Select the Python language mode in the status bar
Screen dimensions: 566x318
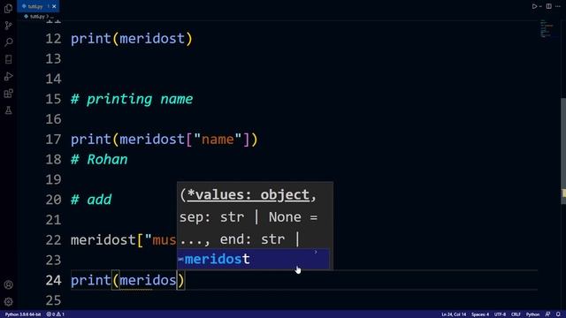coord(532,314)
